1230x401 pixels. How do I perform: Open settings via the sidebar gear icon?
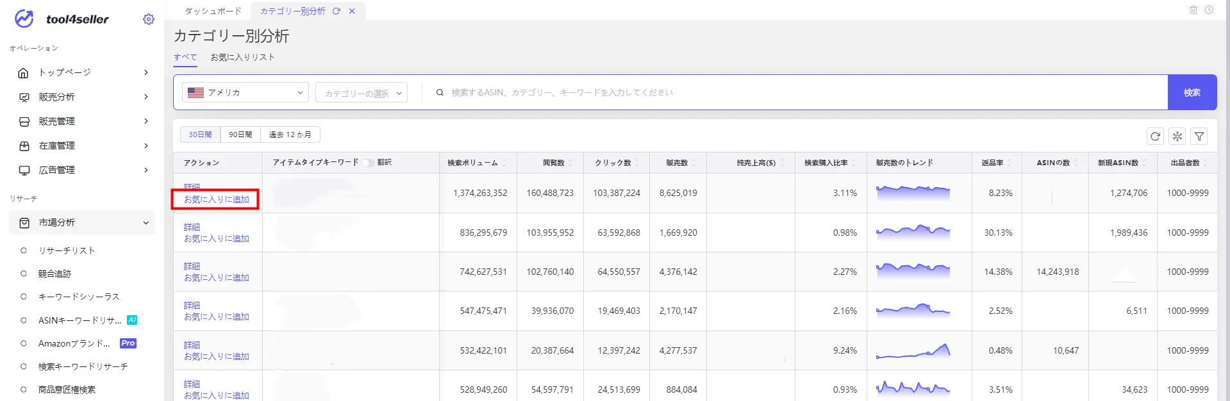point(149,19)
